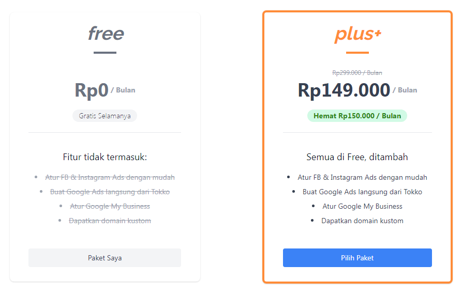Click the crossed-out Rp299.000 / Bulan price
Screen dimensions: 462x296
point(357,73)
